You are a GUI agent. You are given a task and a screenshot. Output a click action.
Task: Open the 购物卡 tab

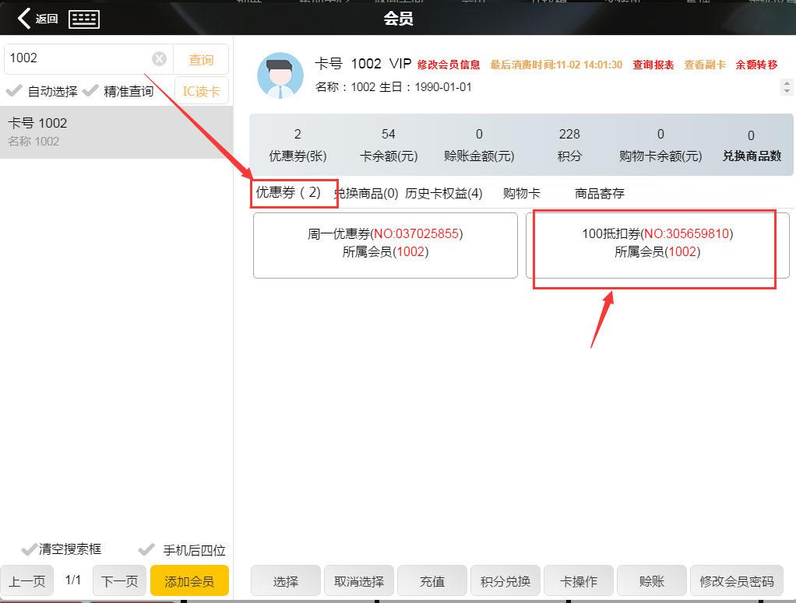(x=521, y=194)
